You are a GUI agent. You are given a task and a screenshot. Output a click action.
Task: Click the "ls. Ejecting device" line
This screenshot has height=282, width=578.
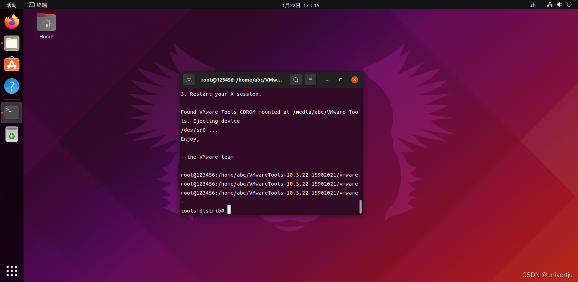point(211,121)
